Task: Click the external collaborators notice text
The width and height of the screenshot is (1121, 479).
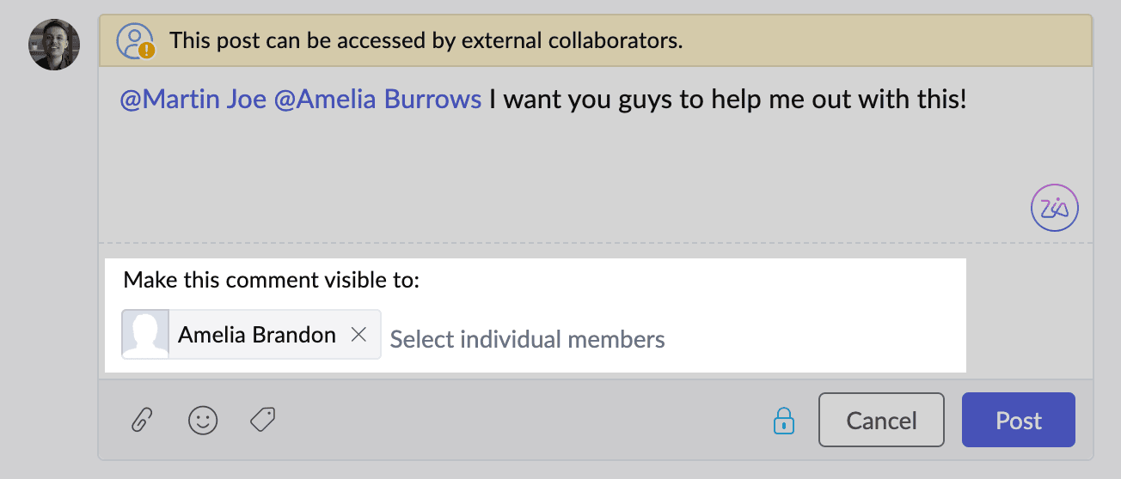Action: coord(426,40)
